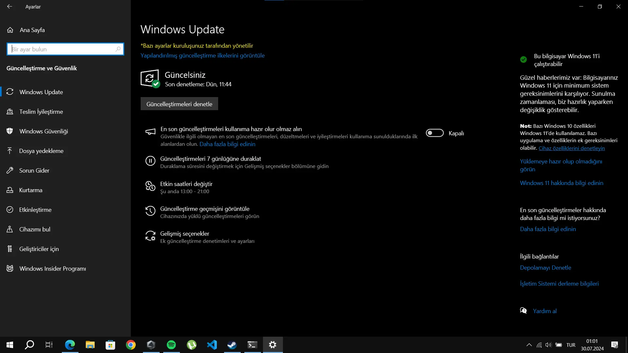The width and height of the screenshot is (628, 353).
Task: Open Spotify from taskbar
Action: coord(171,345)
